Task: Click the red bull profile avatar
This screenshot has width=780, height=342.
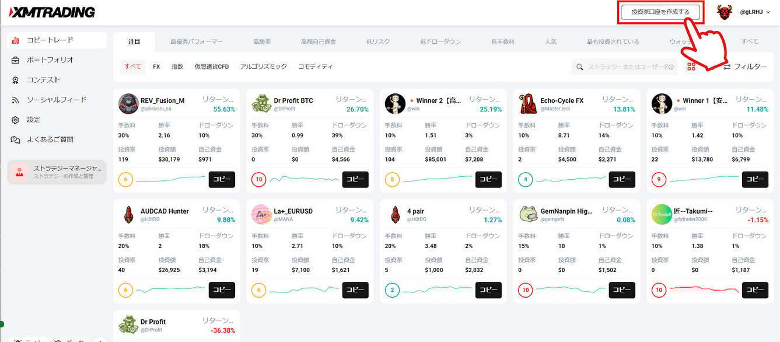Action: tap(725, 12)
